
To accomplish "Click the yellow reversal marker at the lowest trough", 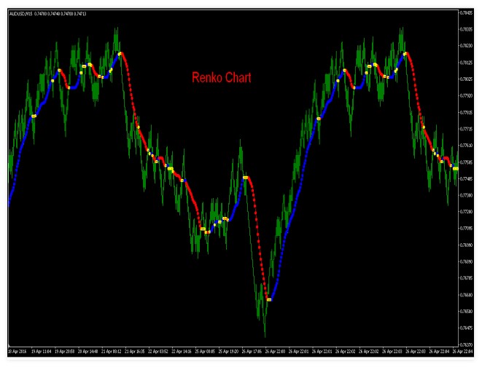I will [x=269, y=300].
